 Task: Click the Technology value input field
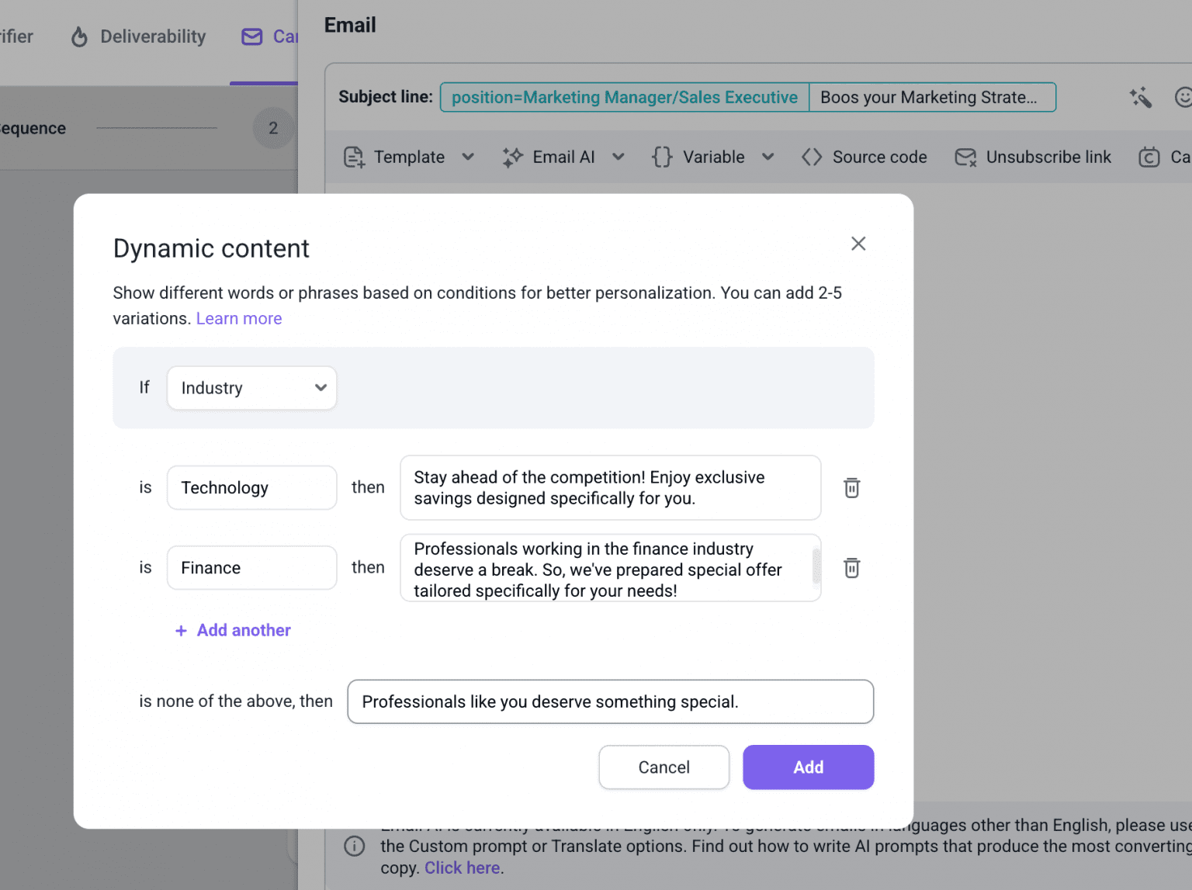251,488
